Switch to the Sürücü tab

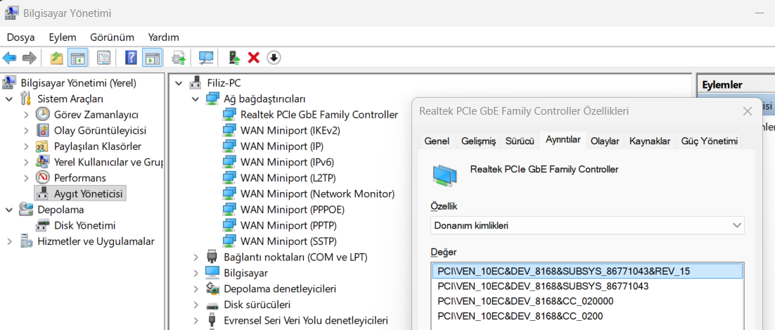(520, 141)
